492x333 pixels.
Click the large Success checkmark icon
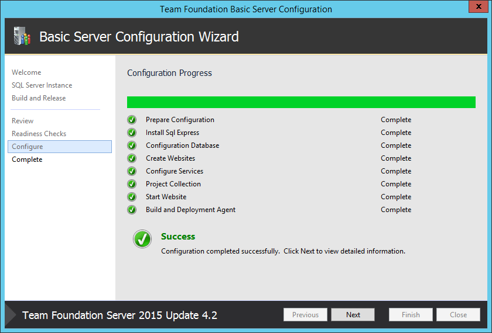pyautogui.click(x=142, y=238)
